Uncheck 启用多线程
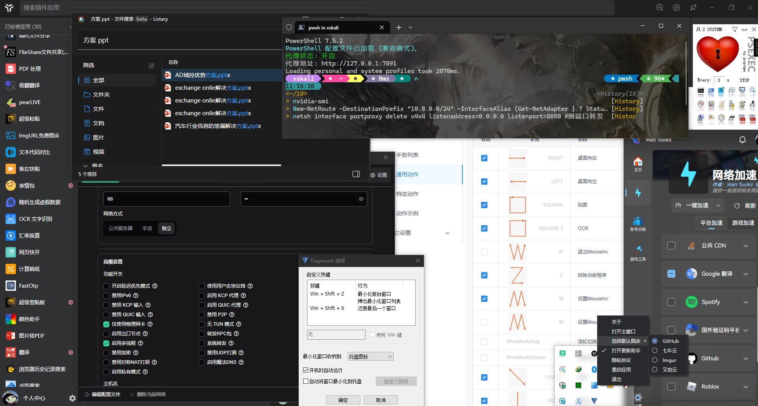758x406 pixels. [x=106, y=343]
